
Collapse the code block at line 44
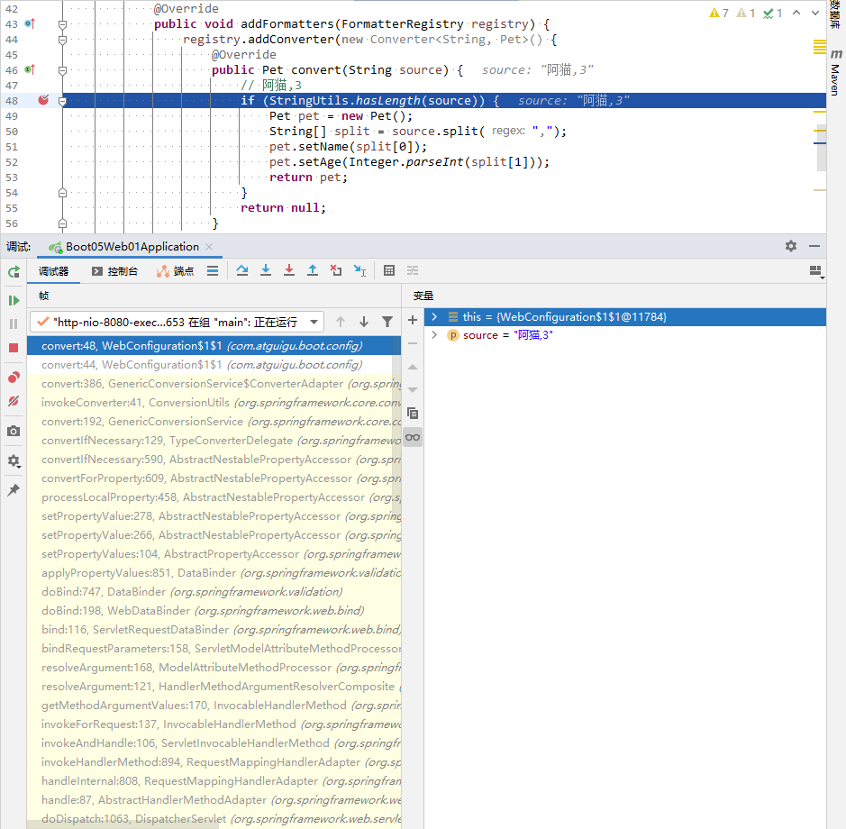(x=62, y=40)
